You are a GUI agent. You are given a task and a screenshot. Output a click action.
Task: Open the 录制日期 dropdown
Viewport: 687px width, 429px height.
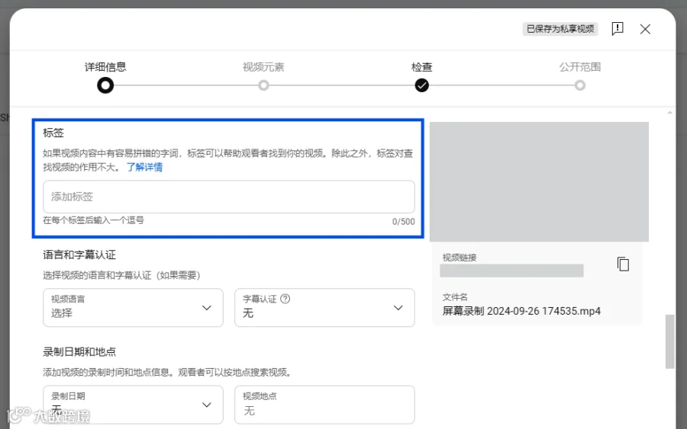pos(133,405)
